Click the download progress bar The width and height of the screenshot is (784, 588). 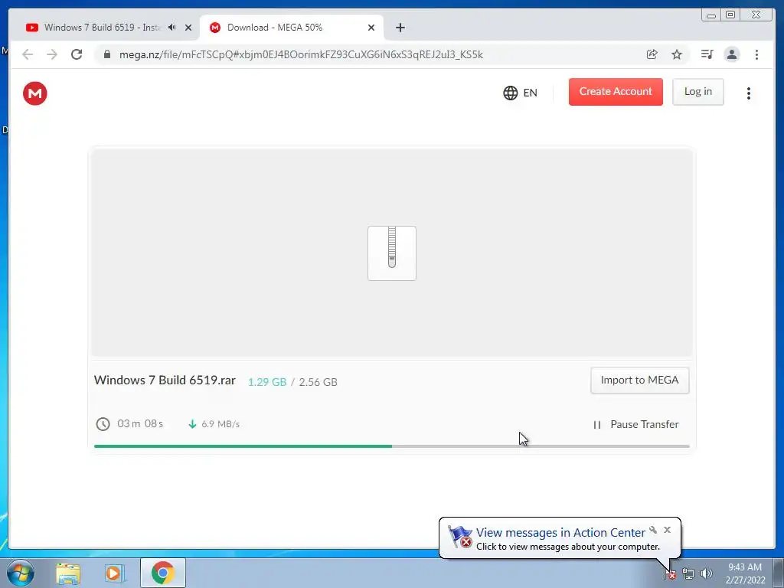(391, 446)
